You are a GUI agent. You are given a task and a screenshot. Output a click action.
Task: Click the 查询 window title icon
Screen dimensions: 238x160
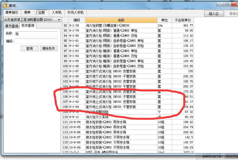(x=5, y=6)
